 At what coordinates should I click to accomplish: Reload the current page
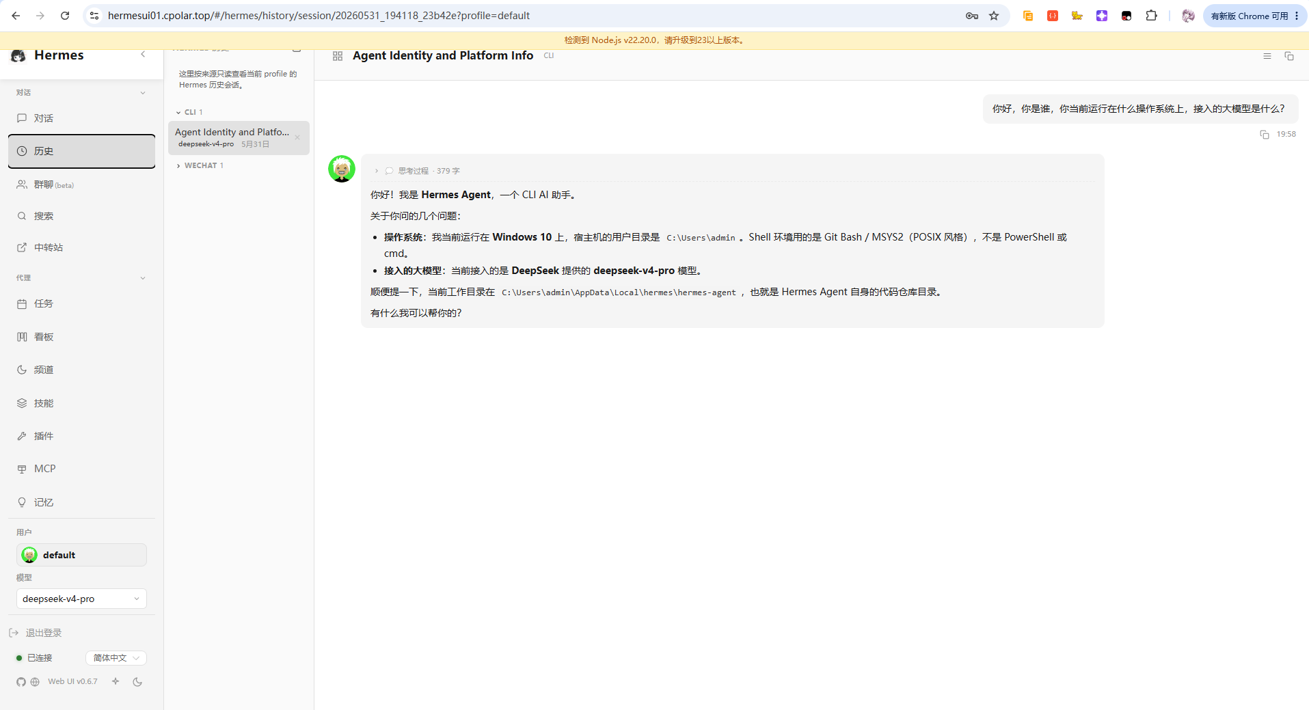(65, 16)
